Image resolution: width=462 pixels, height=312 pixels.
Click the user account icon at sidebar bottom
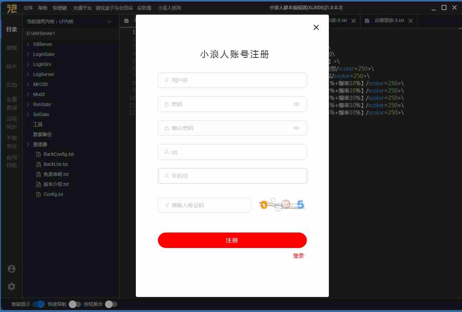coord(11,269)
